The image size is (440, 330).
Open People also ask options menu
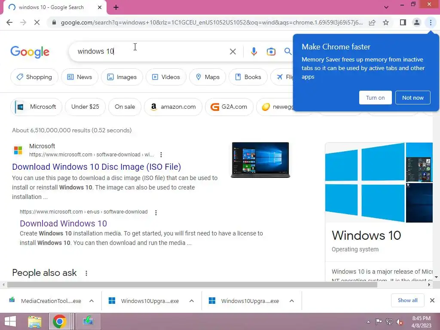click(x=86, y=273)
